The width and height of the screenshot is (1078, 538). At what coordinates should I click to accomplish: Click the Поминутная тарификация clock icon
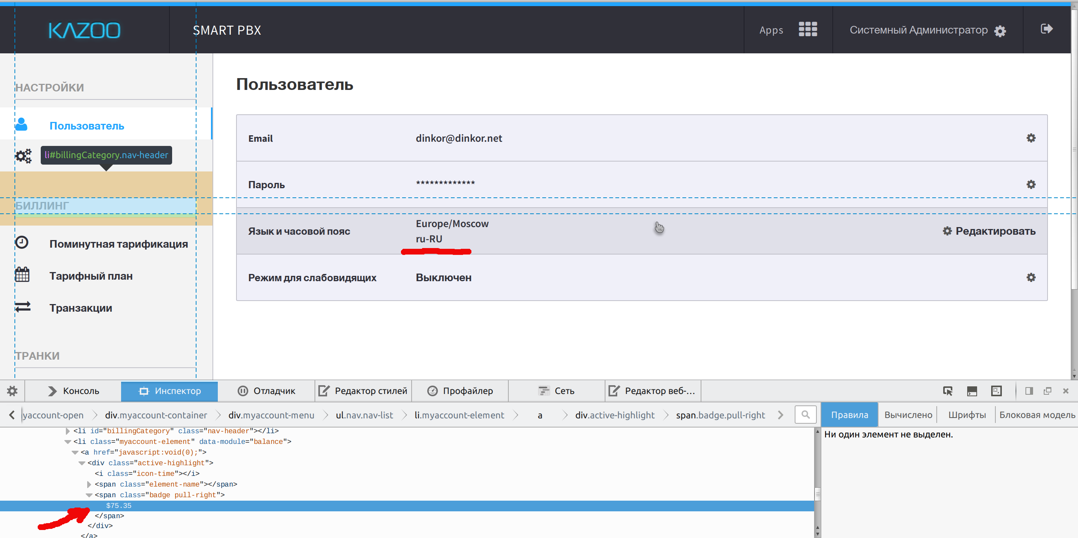pyautogui.click(x=22, y=242)
